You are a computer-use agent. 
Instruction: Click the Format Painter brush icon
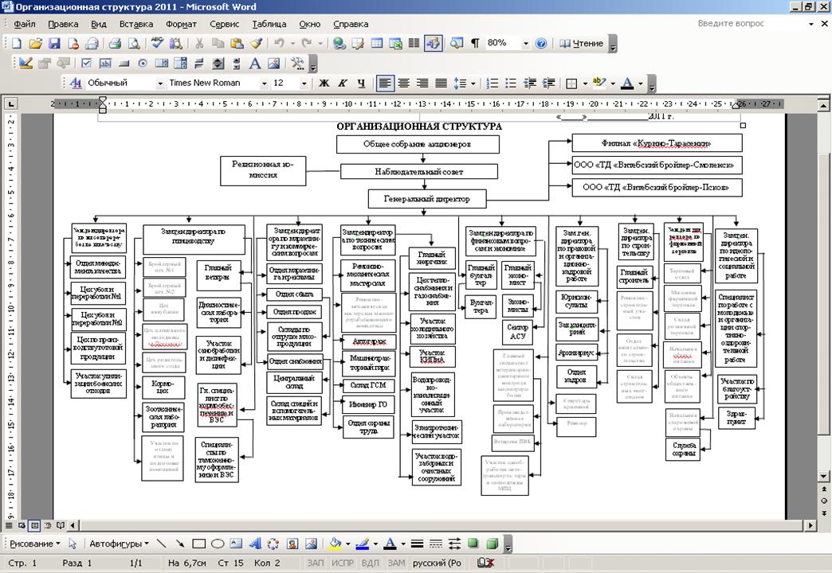(256, 44)
